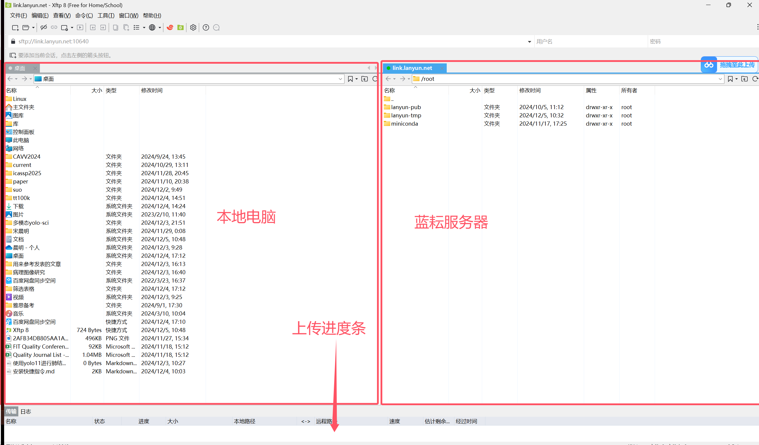This screenshot has height=445, width=759.
Task: Click the disconnect (broken link) toolbar icon
Action: (44, 28)
